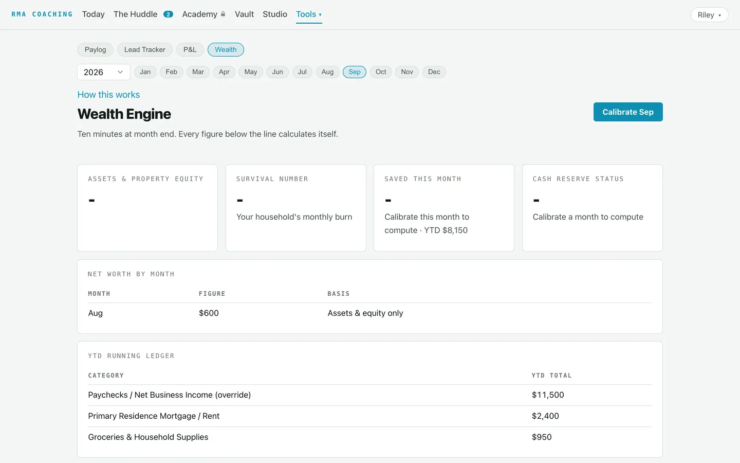Click the Saved This Month card
Viewport: 740px width, 463px height.
point(444,208)
